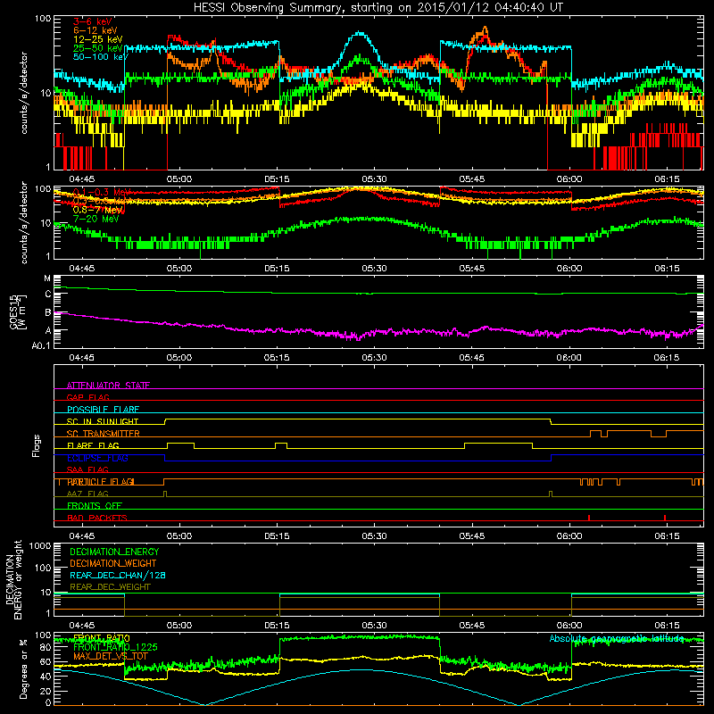714x714 pixels.
Task: Click the MAX_DET_VS_TOT legend label
Action: point(111,656)
